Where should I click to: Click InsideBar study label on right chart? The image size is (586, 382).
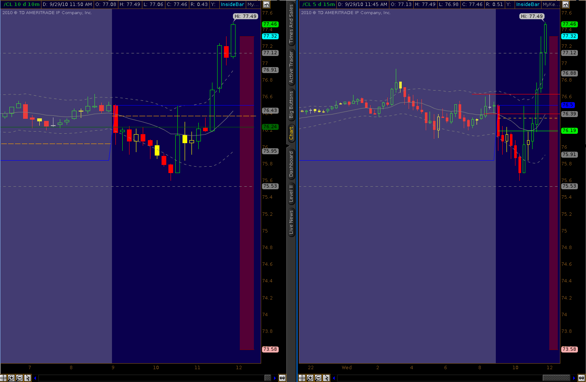(528, 4)
